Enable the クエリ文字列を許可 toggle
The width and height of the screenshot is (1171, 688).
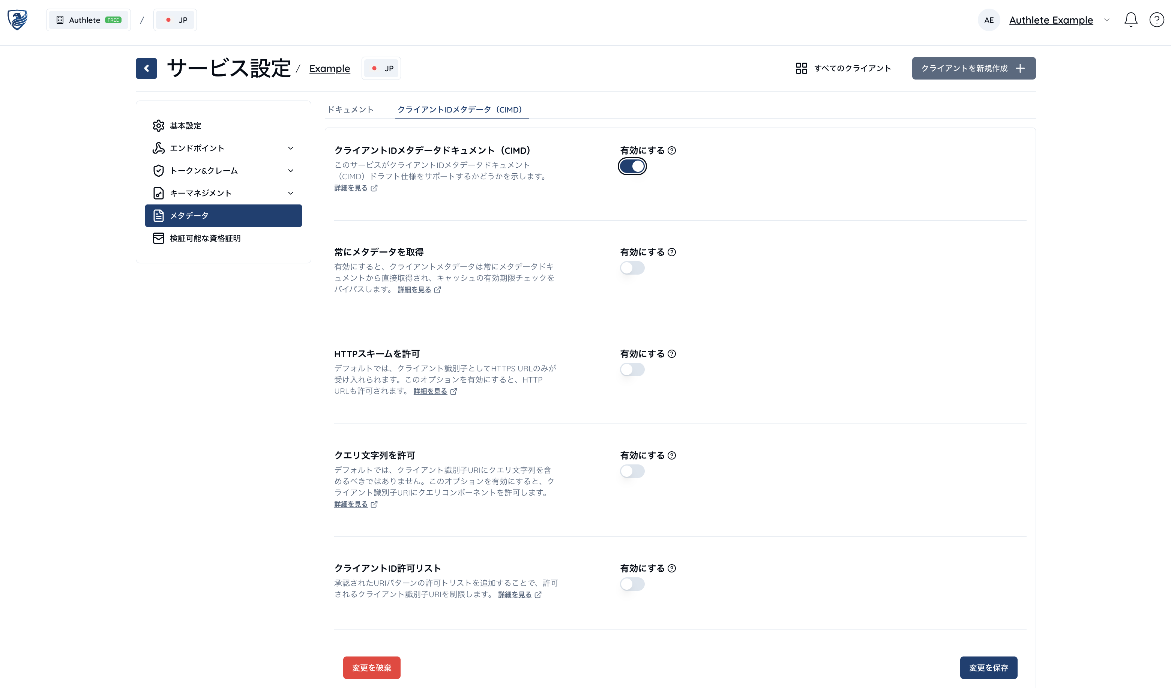(632, 472)
